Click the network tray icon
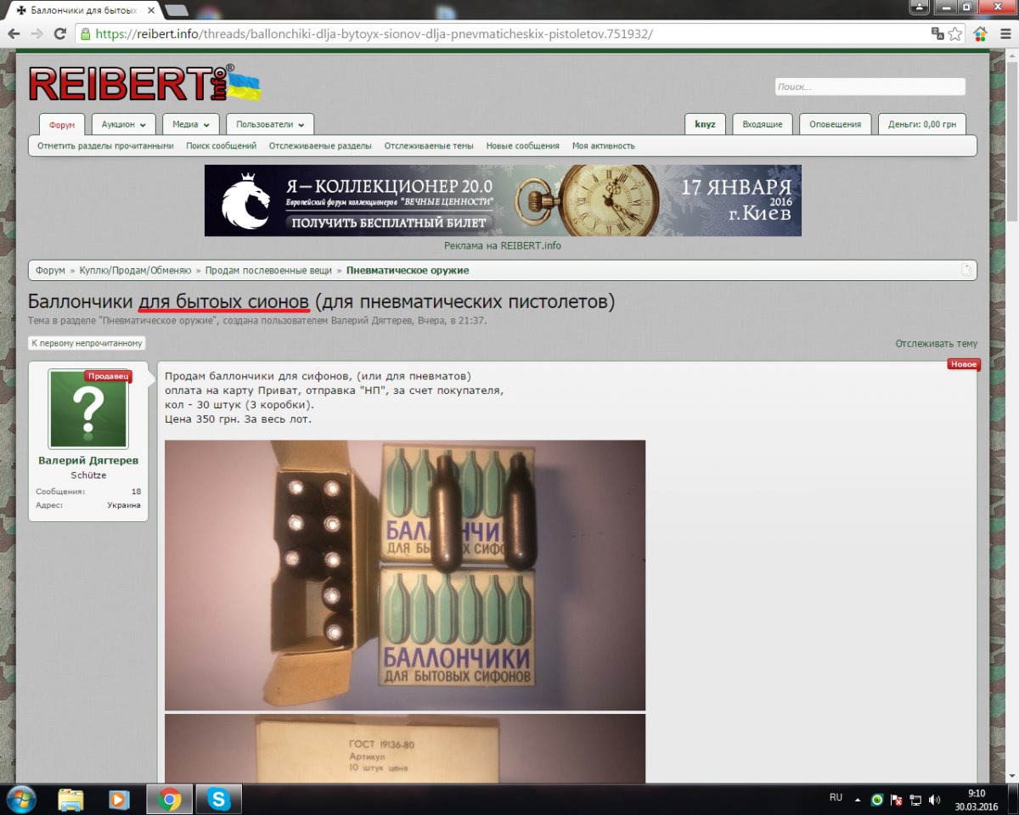 (915, 800)
